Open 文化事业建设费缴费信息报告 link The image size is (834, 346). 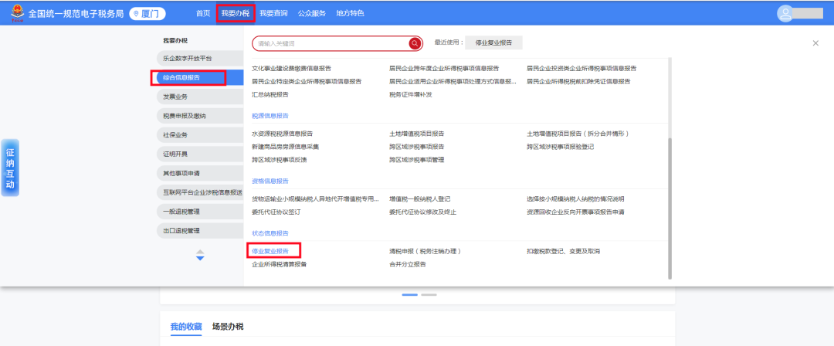click(x=291, y=69)
